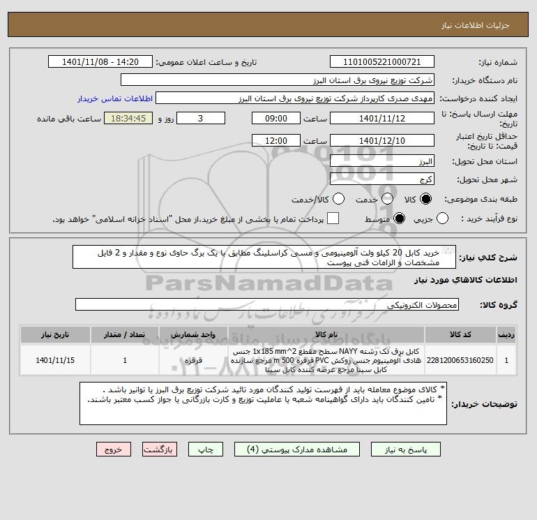
Task: Click the جزئیات اطلاعات نیاز header title
Action: (475, 25)
